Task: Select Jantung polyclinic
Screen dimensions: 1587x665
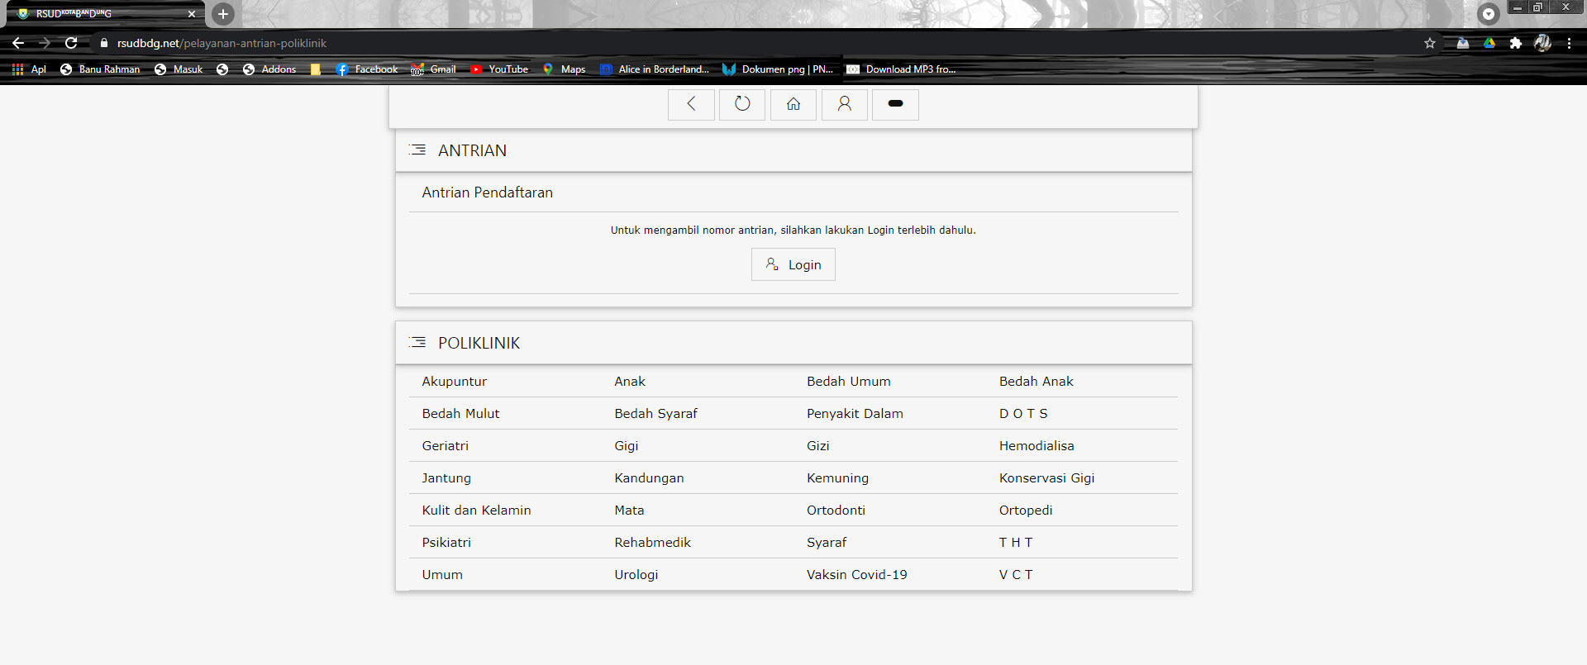Action: point(446,478)
